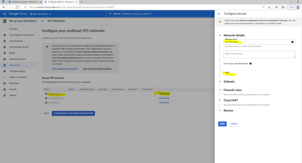Screen dimensions: 302x163
Task: Close the Configure network side panel
Action: (219, 14)
